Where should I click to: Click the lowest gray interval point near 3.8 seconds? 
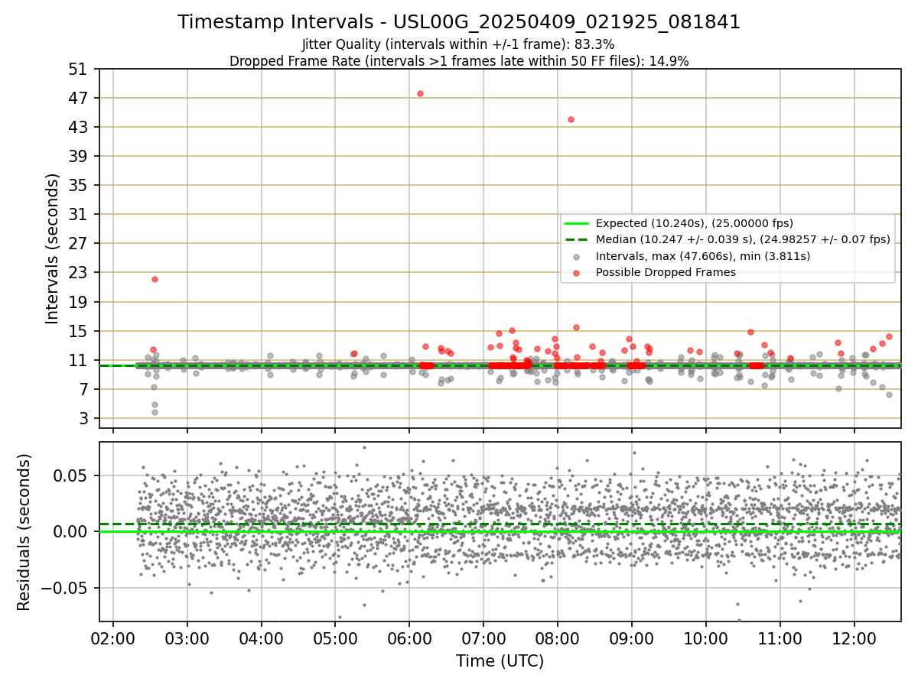155,412
